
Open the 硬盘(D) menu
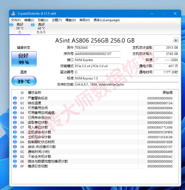[70, 20]
